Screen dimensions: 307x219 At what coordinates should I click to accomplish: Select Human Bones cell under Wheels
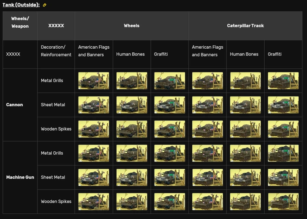pos(132,54)
